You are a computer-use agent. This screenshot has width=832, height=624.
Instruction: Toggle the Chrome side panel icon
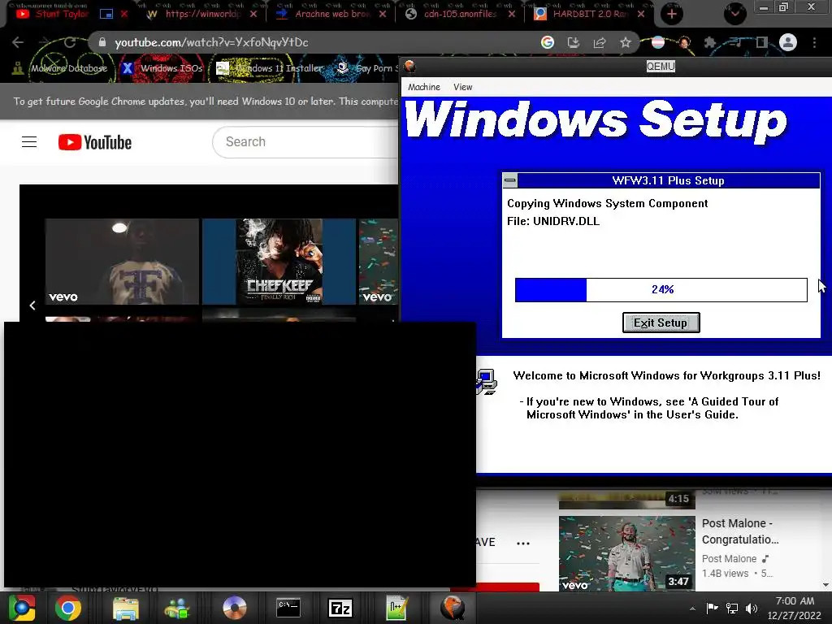click(762, 42)
